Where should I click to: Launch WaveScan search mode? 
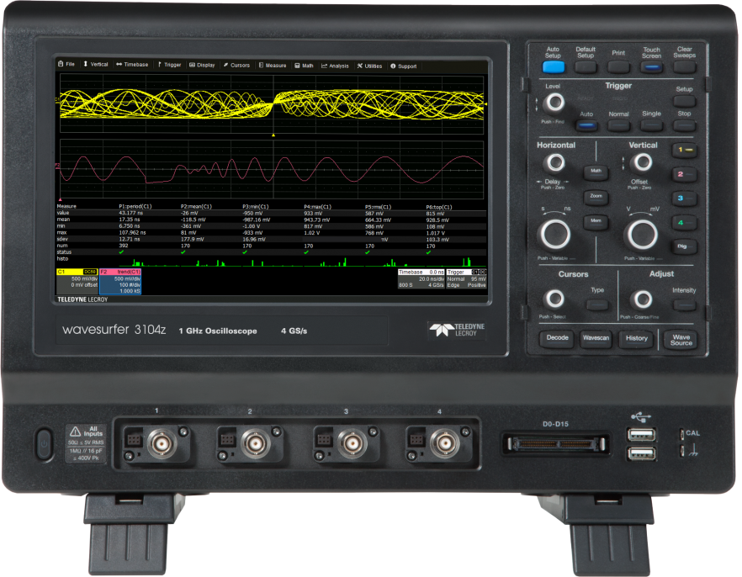[598, 338]
